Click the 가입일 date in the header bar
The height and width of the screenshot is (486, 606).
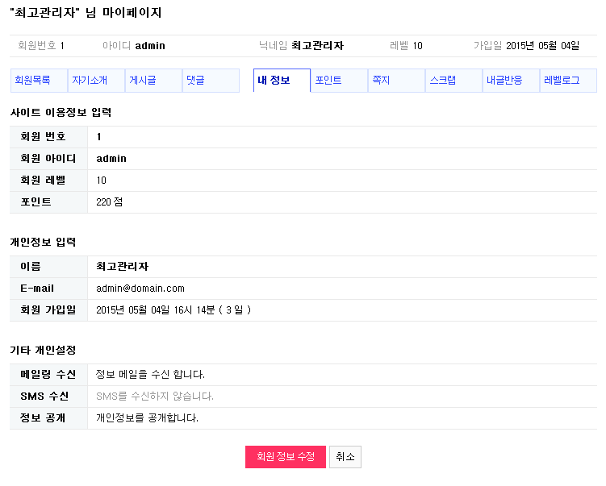pos(542,46)
